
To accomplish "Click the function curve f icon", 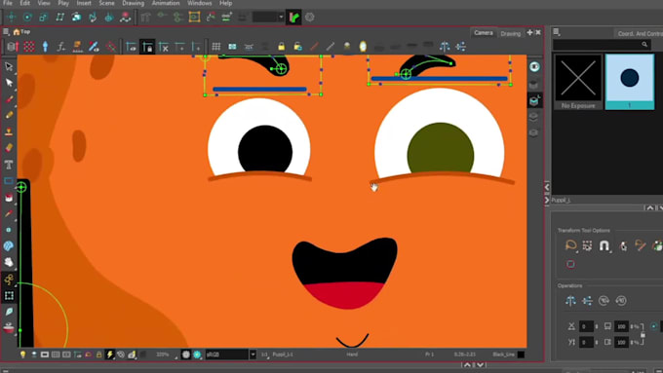I will [x=61, y=47].
